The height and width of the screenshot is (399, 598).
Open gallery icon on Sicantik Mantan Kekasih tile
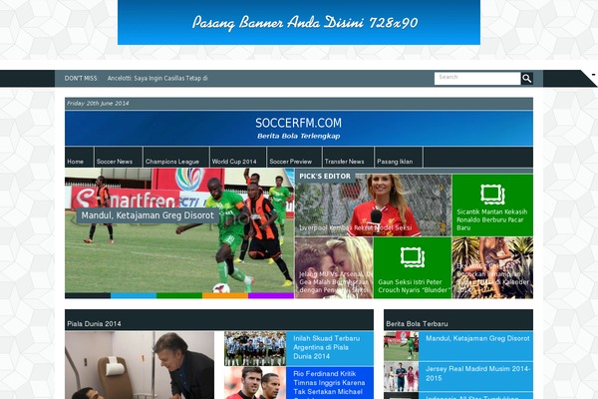[x=492, y=195]
